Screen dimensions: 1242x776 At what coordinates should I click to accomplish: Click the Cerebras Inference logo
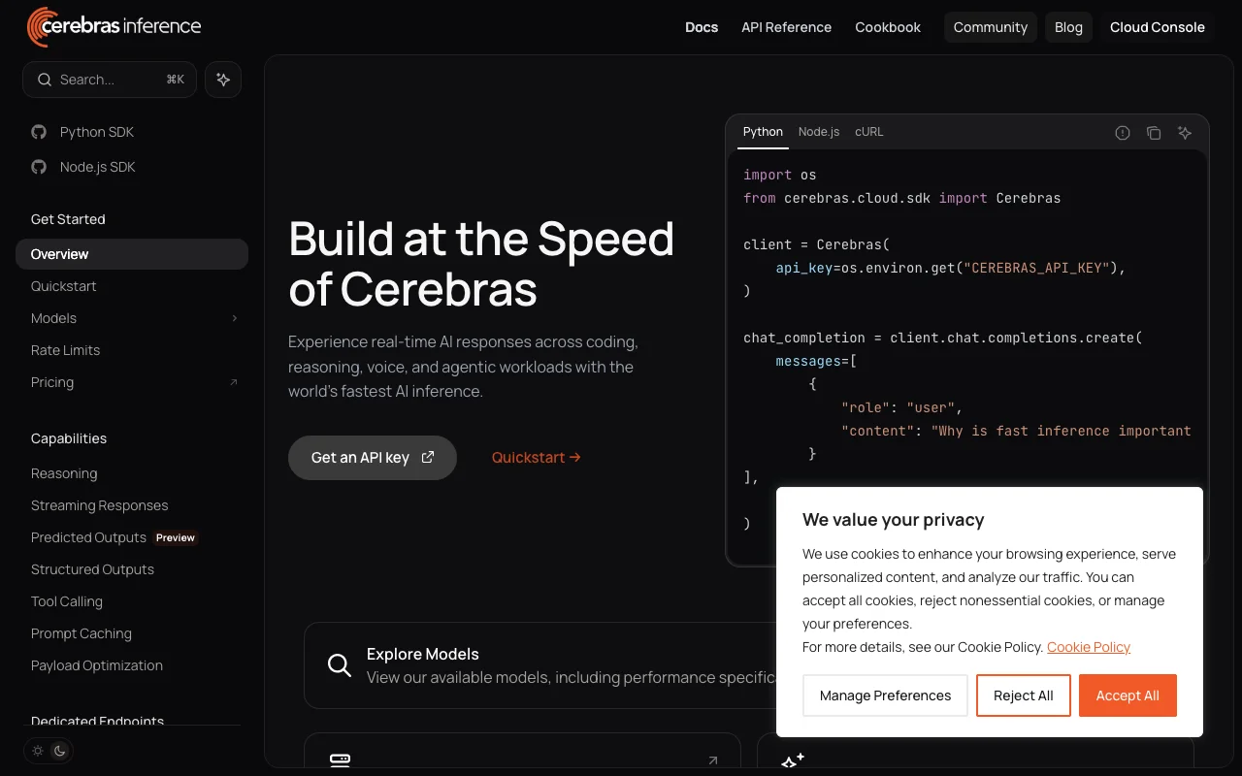pos(114,27)
